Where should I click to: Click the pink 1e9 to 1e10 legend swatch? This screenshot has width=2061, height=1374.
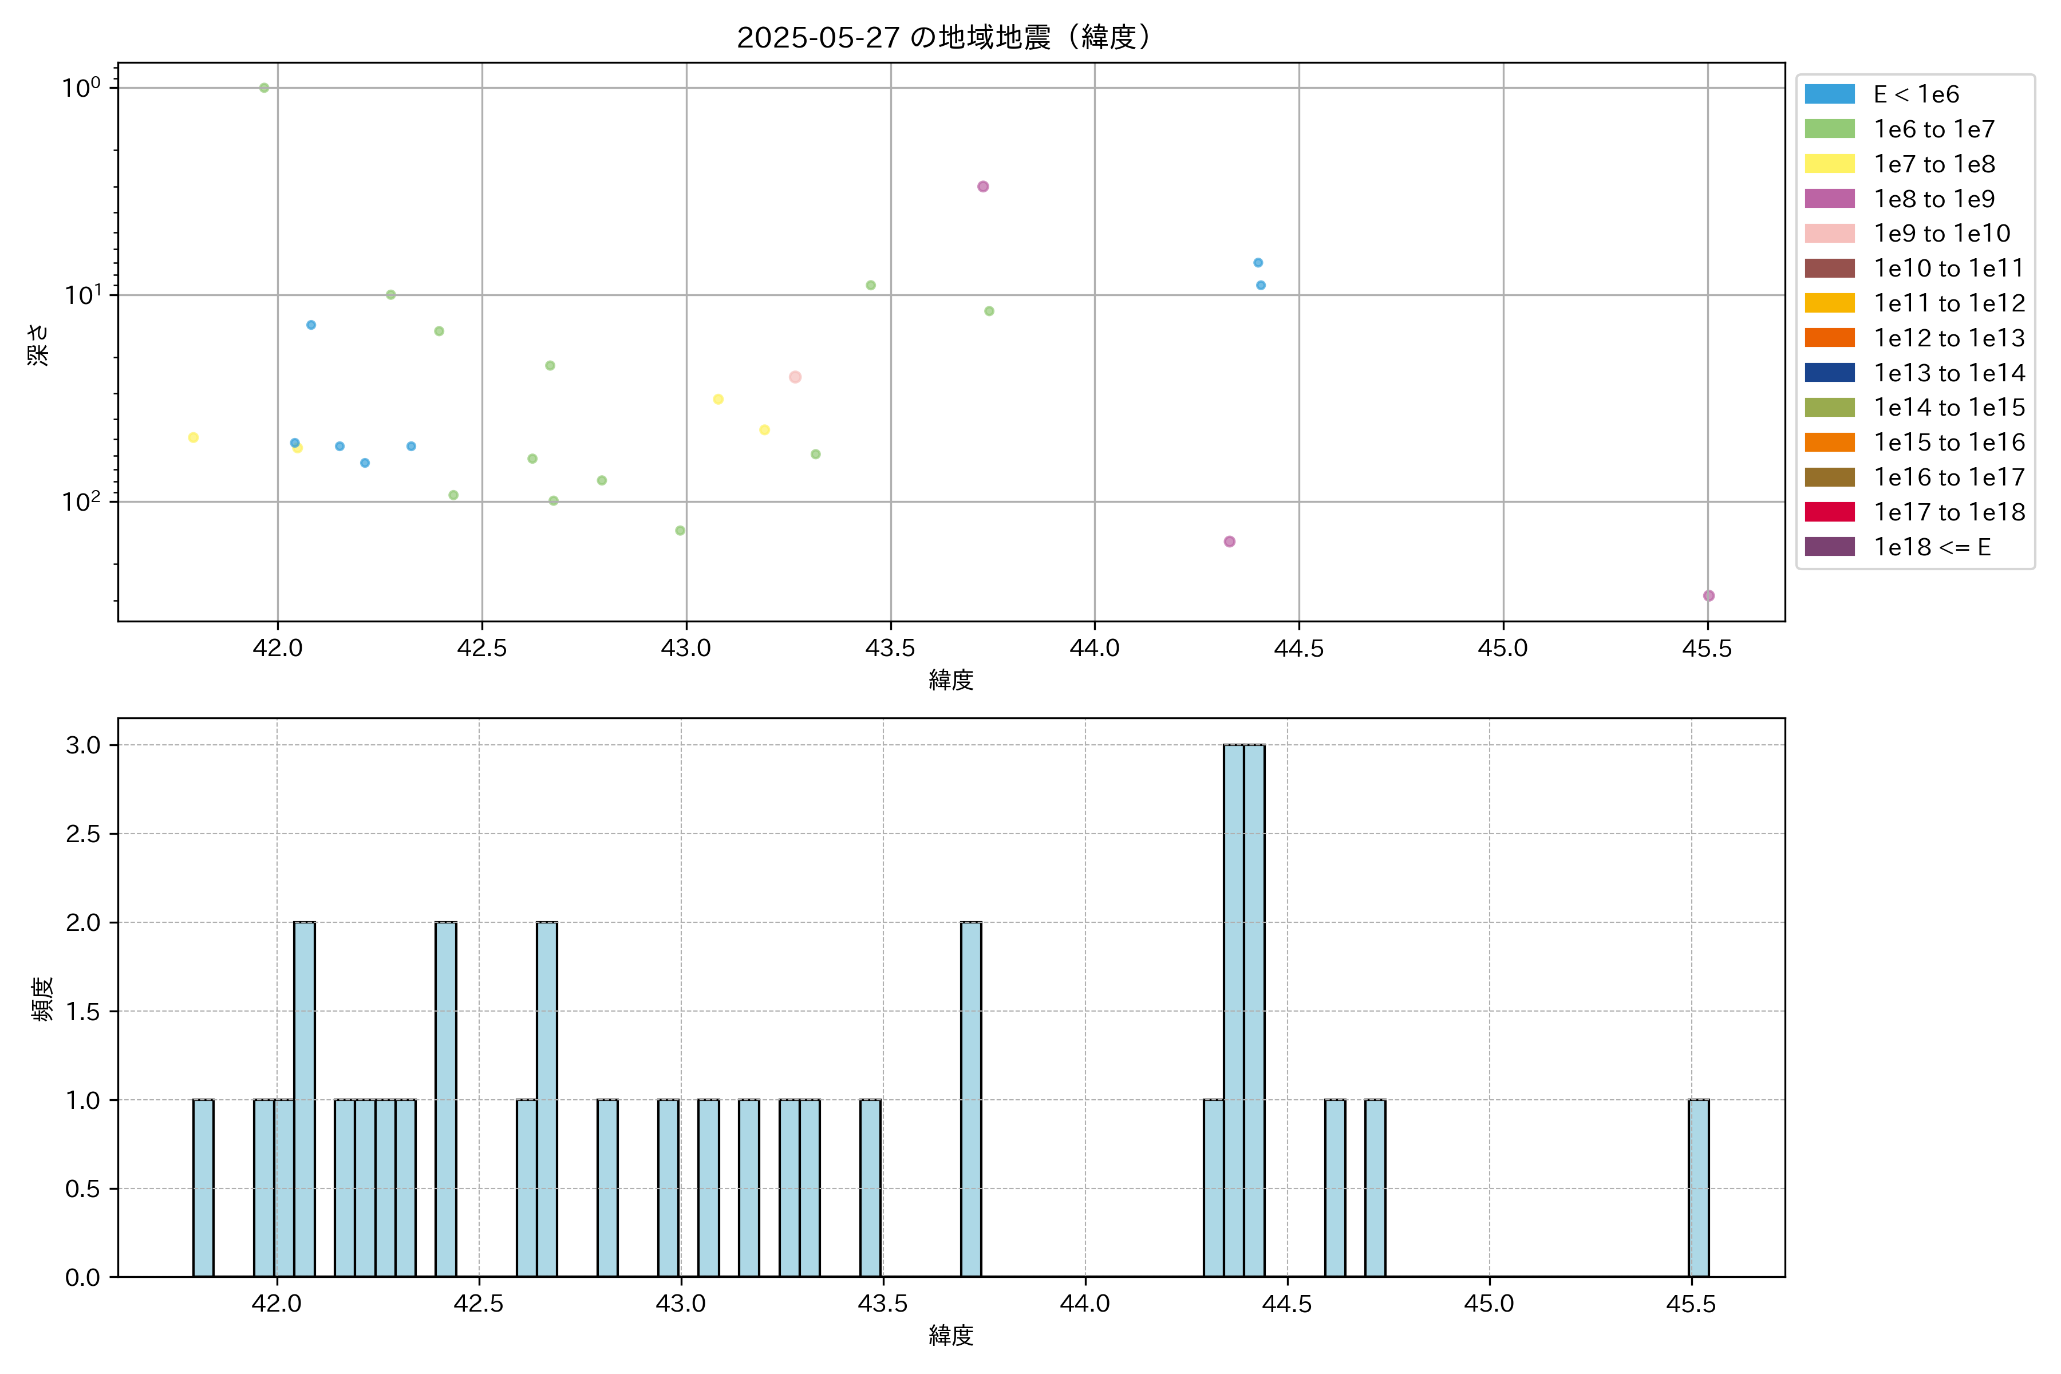(1830, 234)
